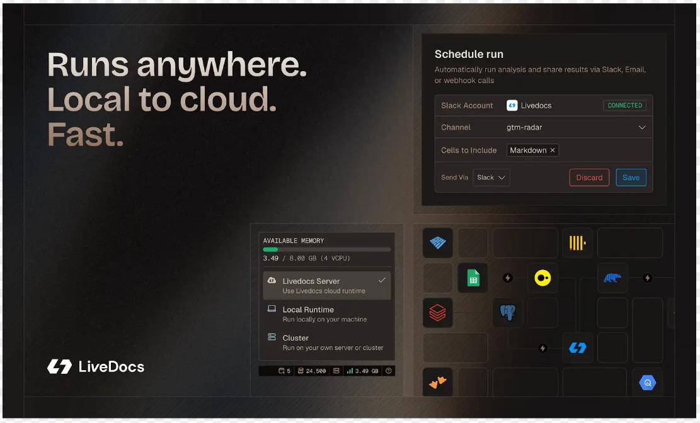Click the blue Livedocs node in grid
Screen dimensions: 700x423
(x=577, y=347)
